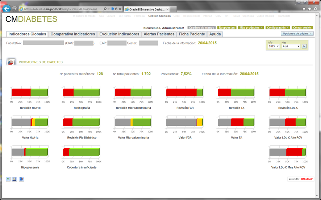The image size is (321, 200).
Task: Click the Enf. Raras dashboard link
Action: coord(125,16)
